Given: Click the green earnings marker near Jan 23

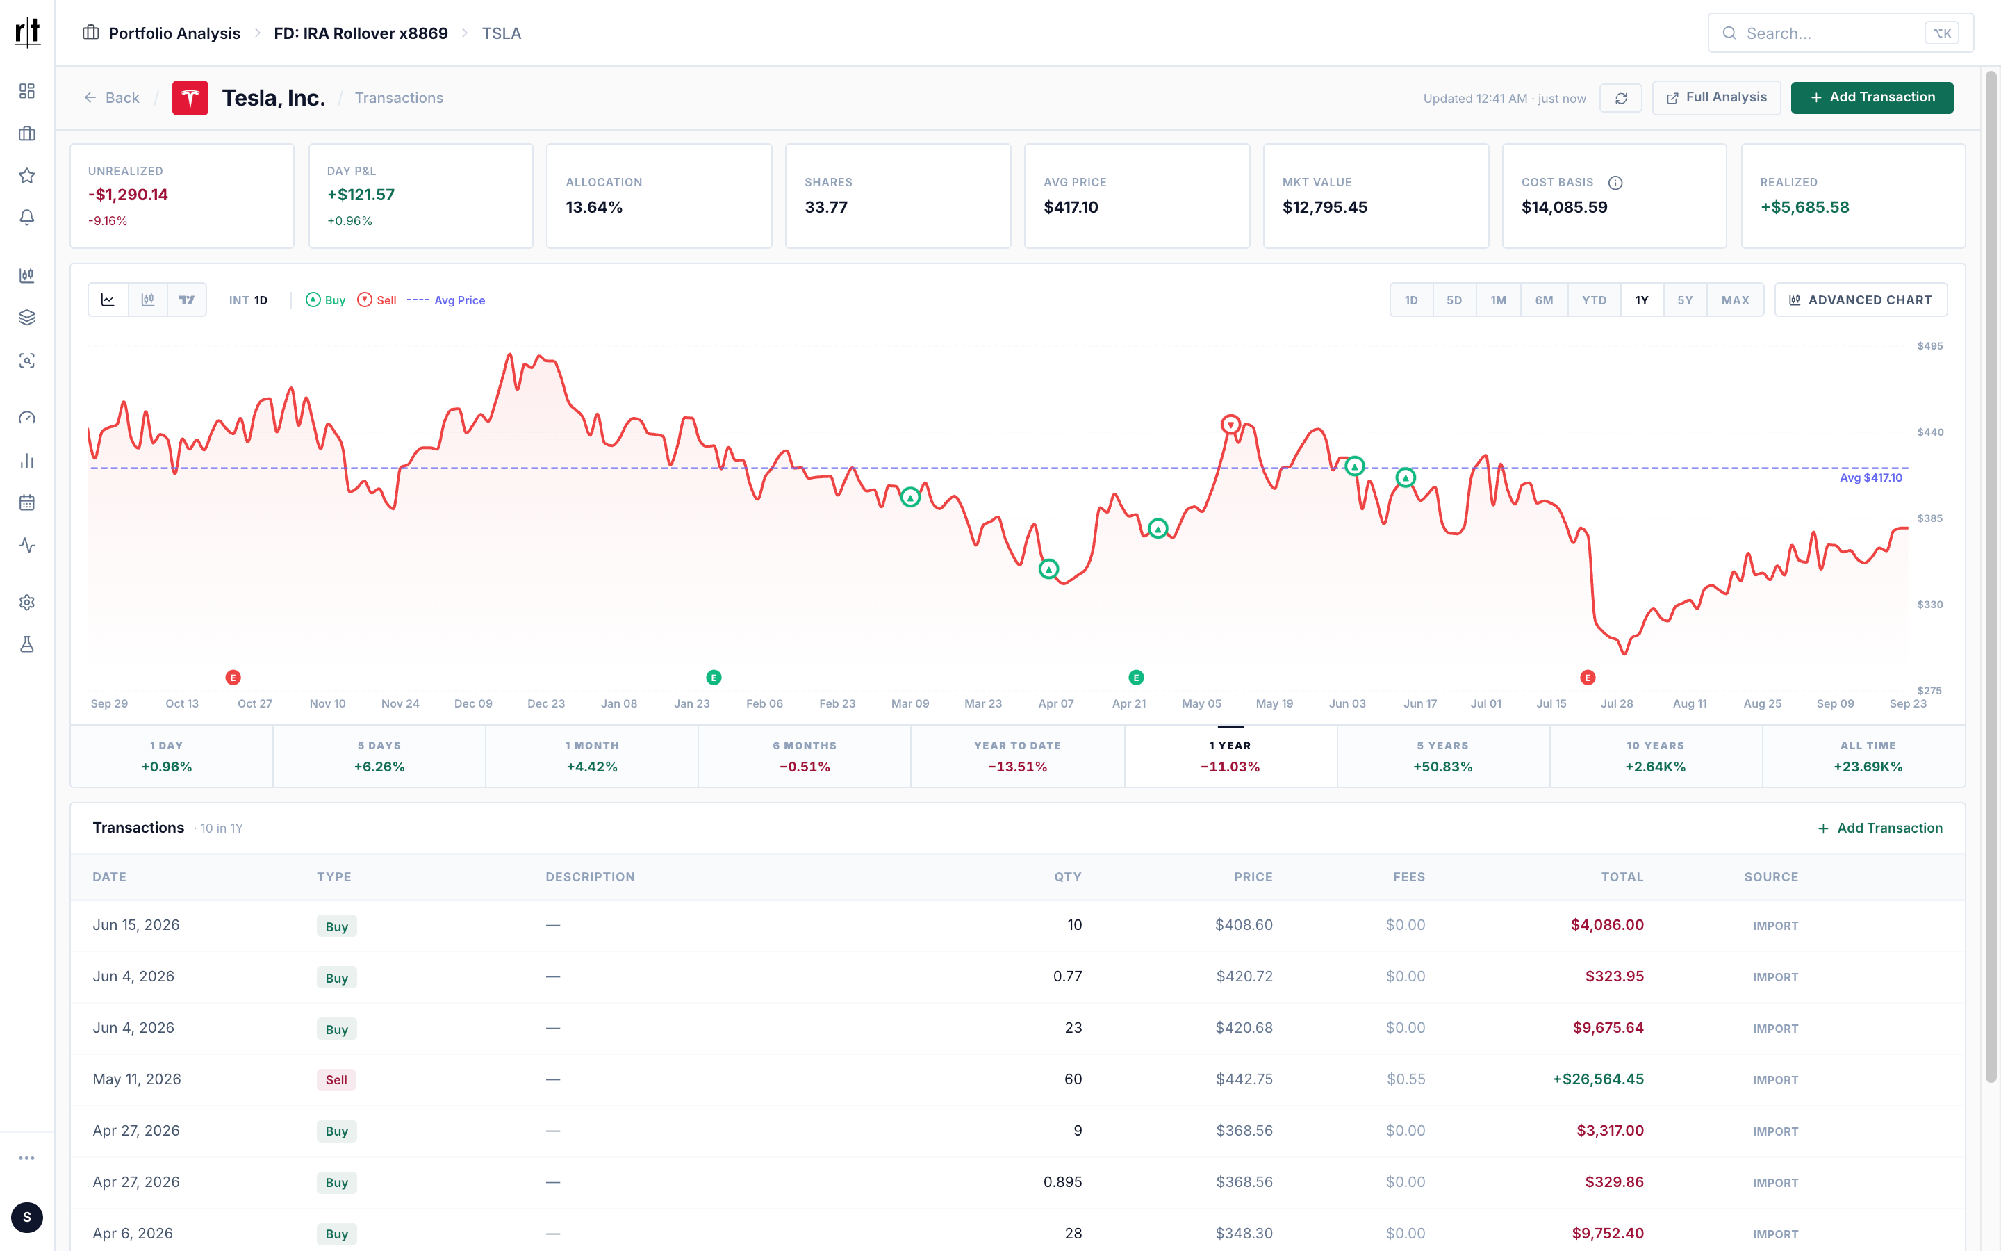Looking at the screenshot, I should 714,678.
